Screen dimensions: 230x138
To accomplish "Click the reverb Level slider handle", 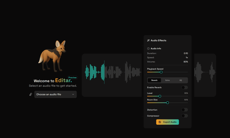I will tap(160, 96).
